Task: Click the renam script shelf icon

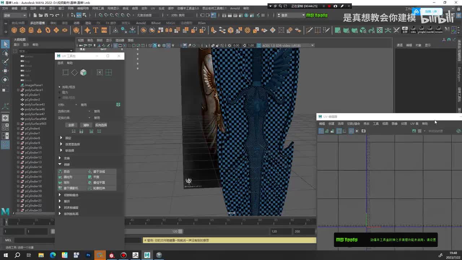Action: pos(439,30)
